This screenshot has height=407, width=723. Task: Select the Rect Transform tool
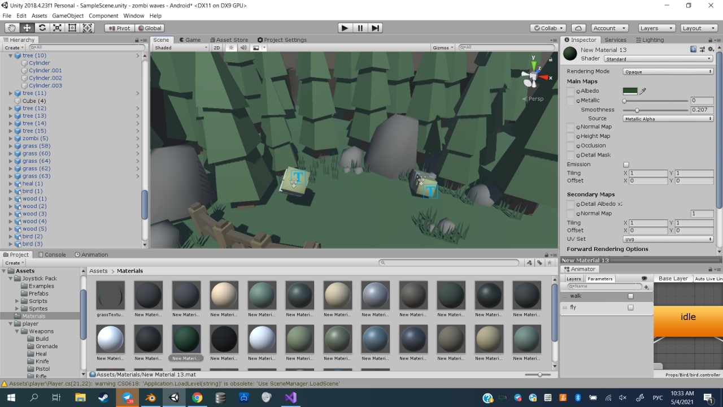tap(72, 28)
